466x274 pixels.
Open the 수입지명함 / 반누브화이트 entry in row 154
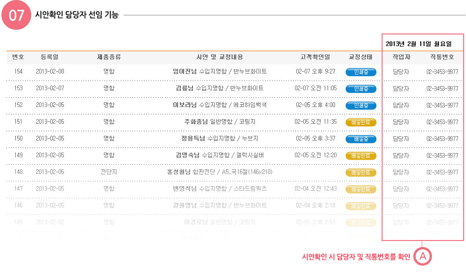point(219,72)
